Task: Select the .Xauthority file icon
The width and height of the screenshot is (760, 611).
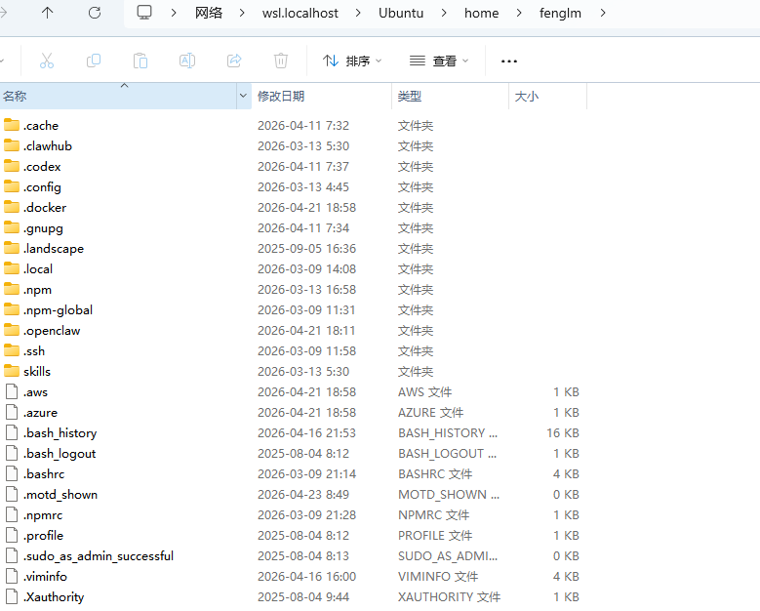Action: [12, 596]
